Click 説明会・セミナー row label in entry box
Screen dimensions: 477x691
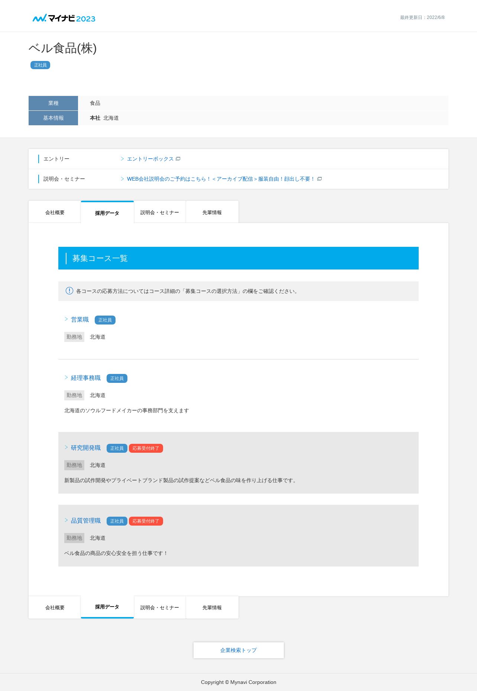64,179
